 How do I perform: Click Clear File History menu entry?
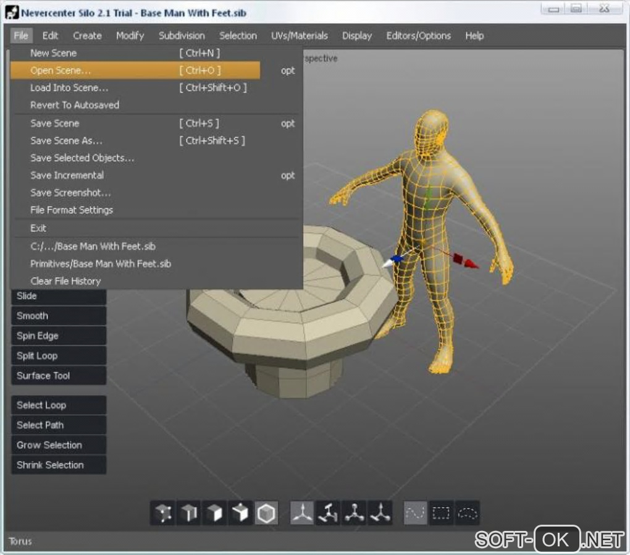[x=65, y=281]
